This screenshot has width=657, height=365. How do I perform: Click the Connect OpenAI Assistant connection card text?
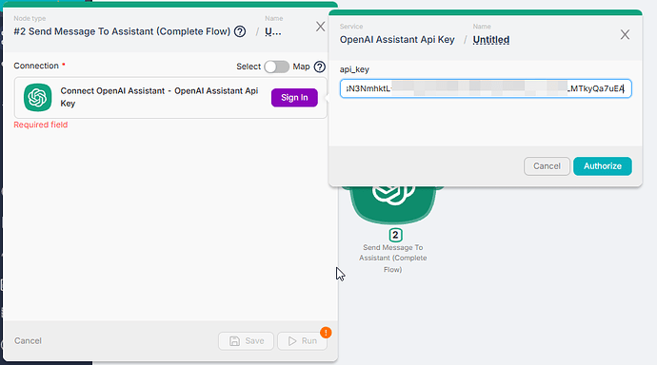point(159,97)
